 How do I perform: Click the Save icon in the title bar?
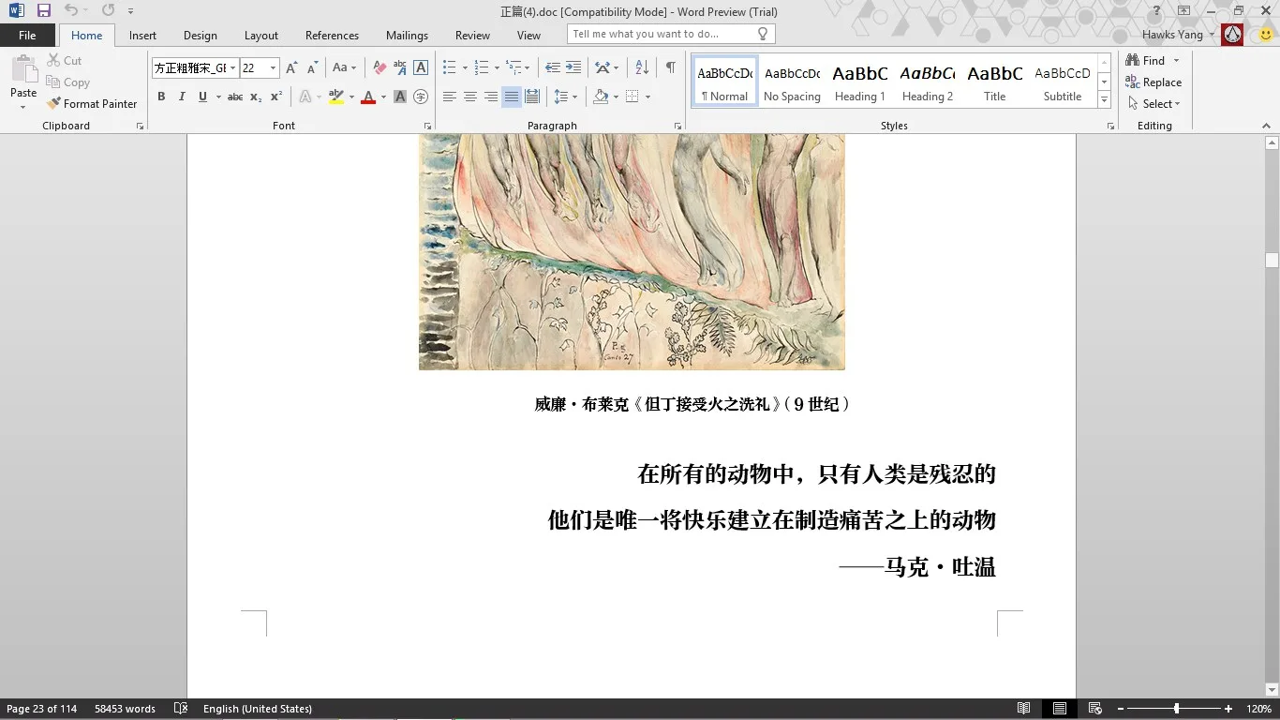point(43,11)
